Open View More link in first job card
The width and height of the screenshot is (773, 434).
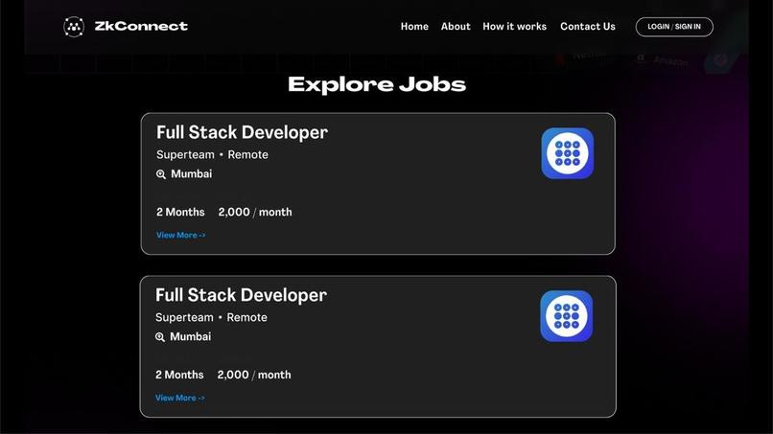(x=181, y=235)
